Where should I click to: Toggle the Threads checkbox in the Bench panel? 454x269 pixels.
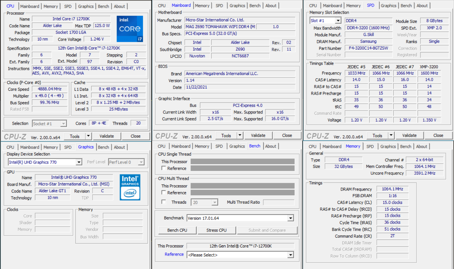[x=164, y=202]
